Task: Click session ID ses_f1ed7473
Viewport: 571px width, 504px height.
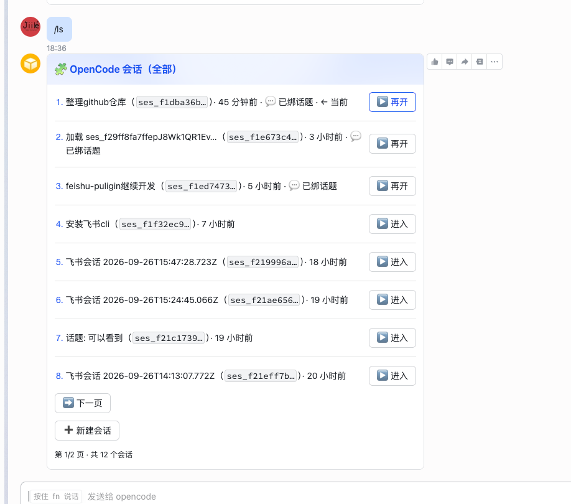Action: (201, 187)
